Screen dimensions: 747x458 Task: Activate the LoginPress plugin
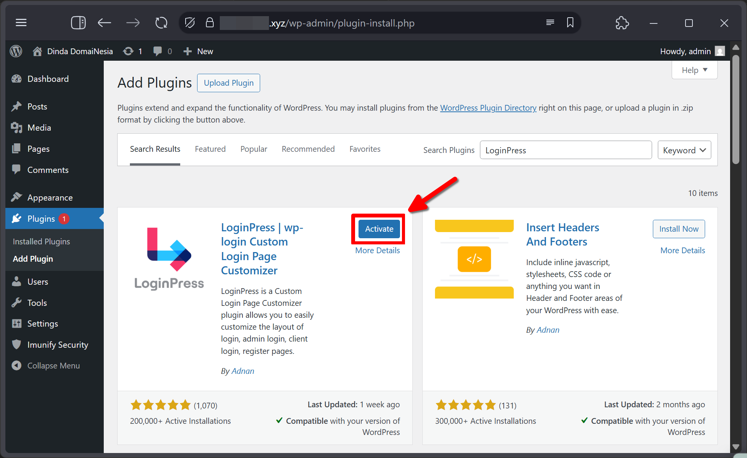point(379,229)
